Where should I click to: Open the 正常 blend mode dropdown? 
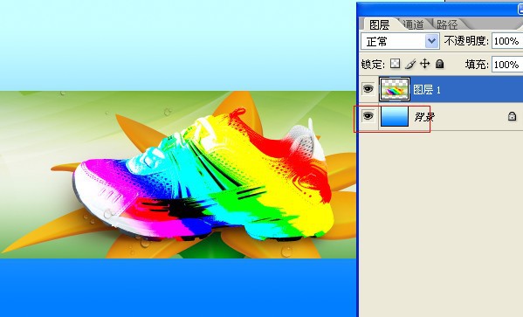click(x=400, y=41)
